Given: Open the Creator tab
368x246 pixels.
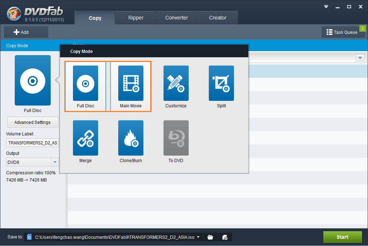Looking at the screenshot, I should pyautogui.click(x=217, y=17).
